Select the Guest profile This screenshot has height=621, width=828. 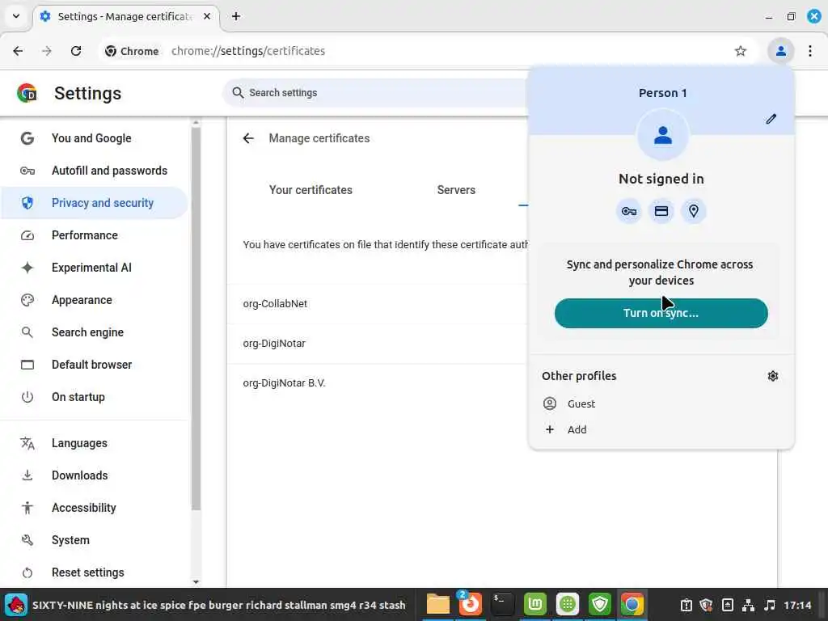coord(661,403)
